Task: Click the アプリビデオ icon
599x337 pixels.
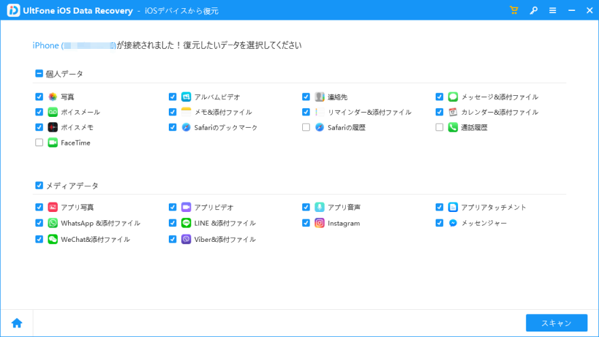Action: [x=186, y=207]
